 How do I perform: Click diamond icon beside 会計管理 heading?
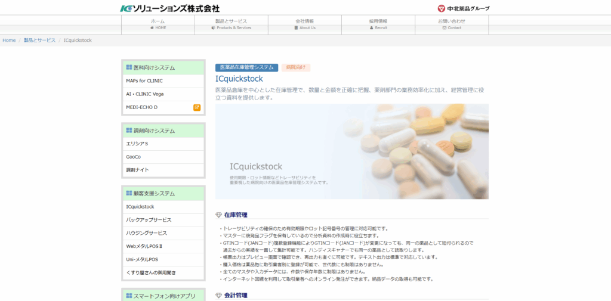tap(218, 295)
